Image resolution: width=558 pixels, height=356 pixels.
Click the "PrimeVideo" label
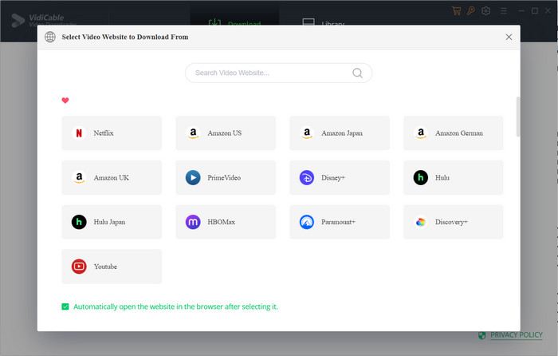coord(224,177)
